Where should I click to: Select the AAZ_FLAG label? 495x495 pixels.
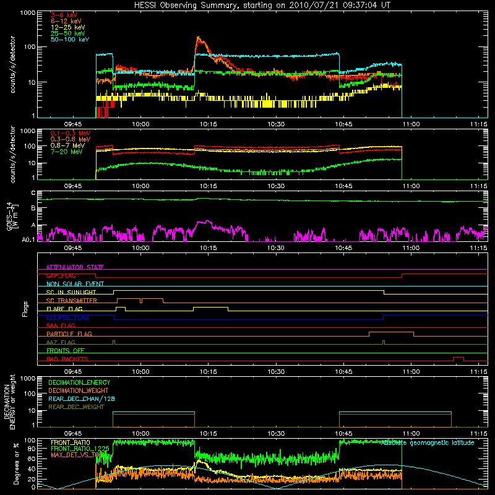tap(61, 342)
